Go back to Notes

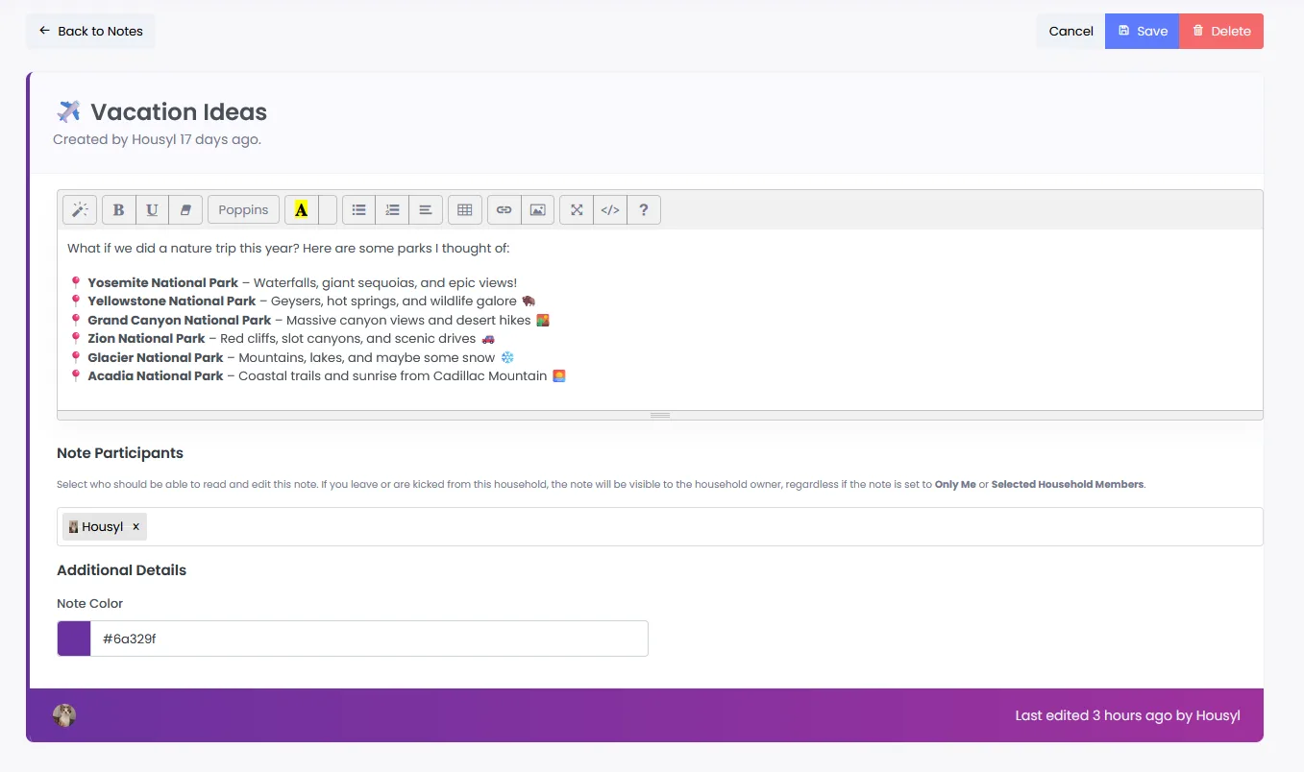pyautogui.click(x=90, y=31)
